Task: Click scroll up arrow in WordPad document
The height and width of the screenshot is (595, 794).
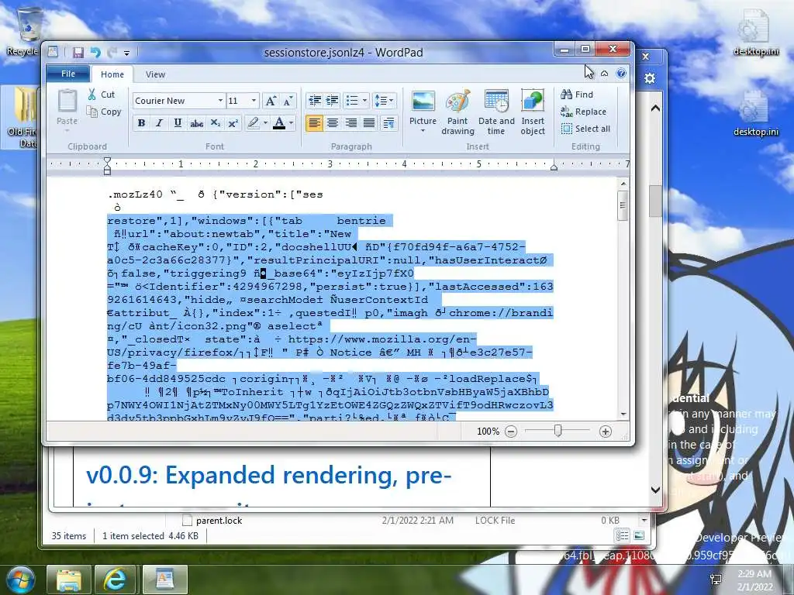Action: coord(623,184)
